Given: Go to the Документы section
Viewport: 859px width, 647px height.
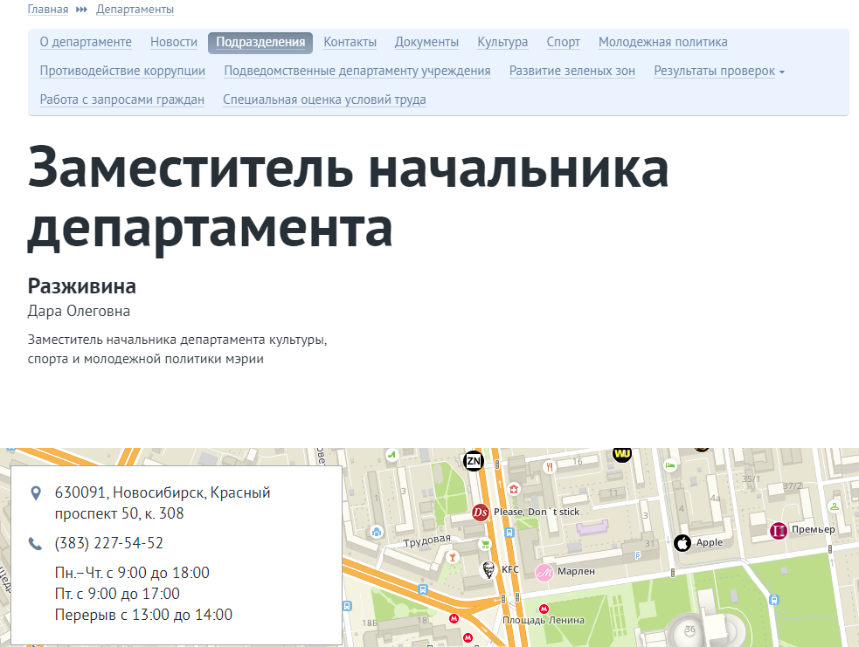Looking at the screenshot, I should pos(426,42).
